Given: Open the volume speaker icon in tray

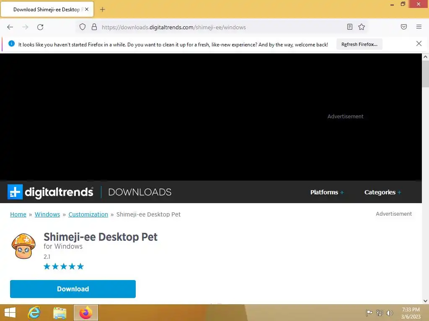Looking at the screenshot, I should pyautogui.click(x=389, y=313).
